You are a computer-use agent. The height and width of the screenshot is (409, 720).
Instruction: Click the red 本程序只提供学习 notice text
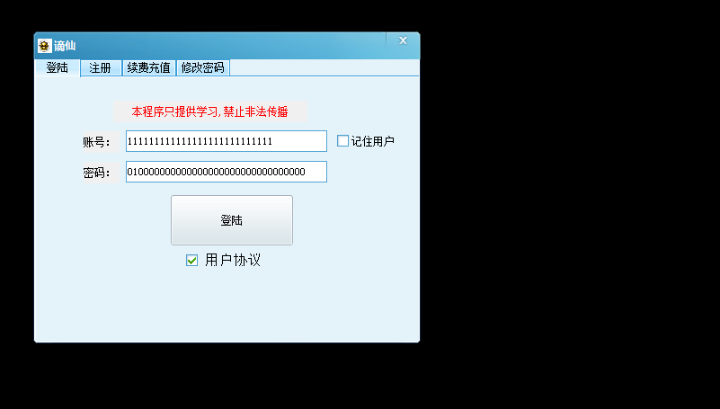209,112
